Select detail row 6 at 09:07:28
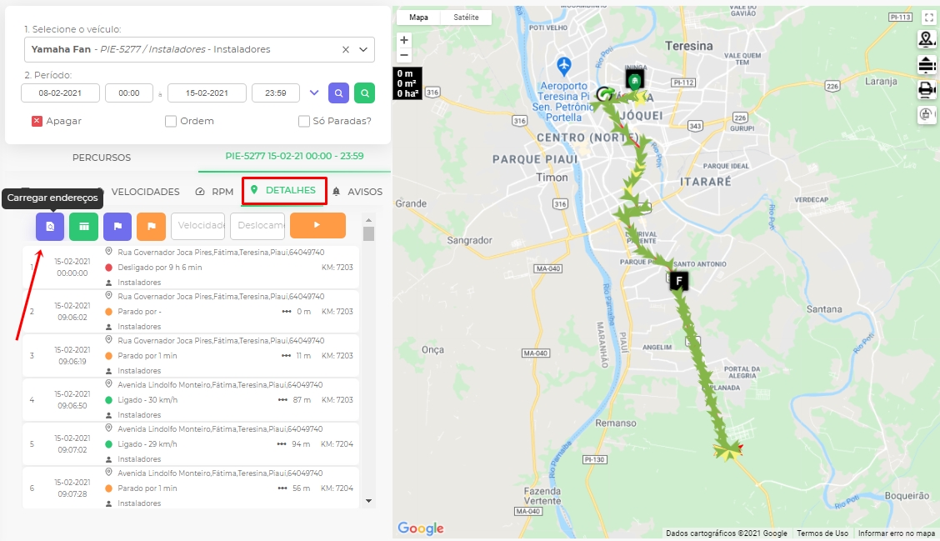The image size is (940, 541). (x=191, y=488)
